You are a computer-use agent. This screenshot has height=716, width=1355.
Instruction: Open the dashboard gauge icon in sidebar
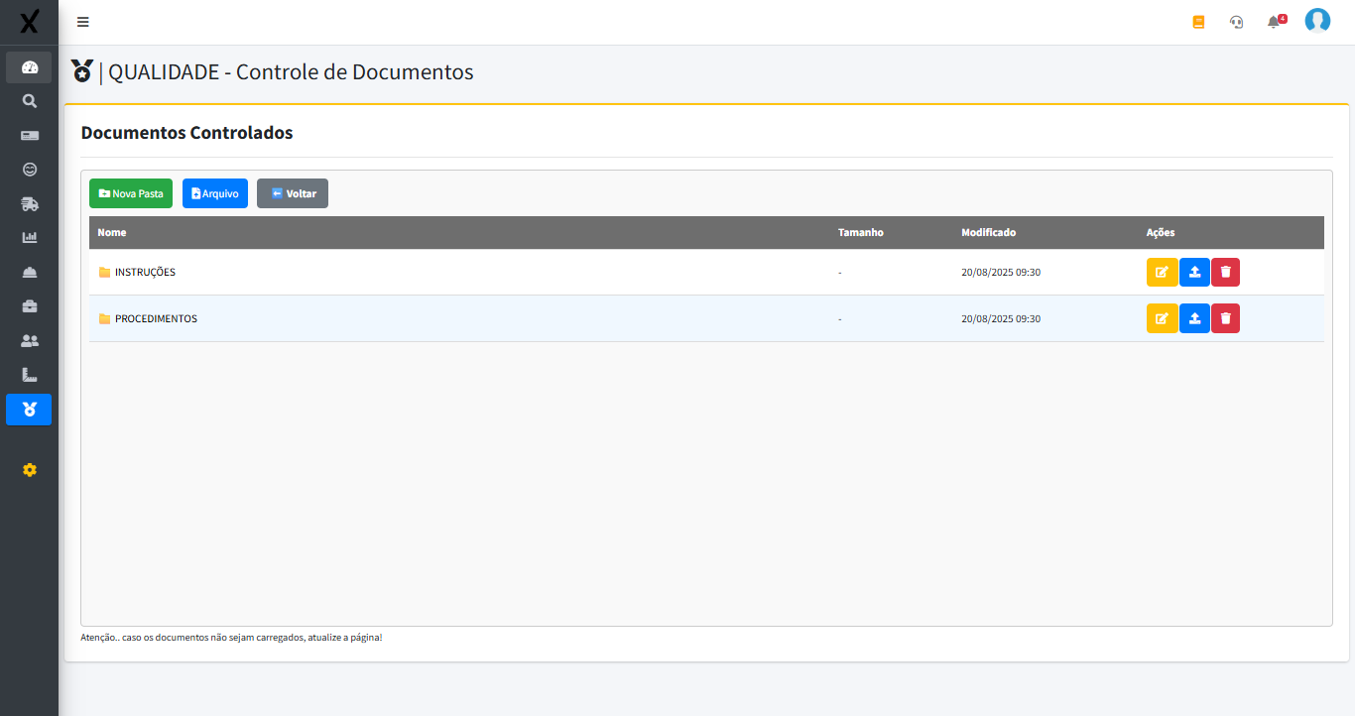click(29, 67)
